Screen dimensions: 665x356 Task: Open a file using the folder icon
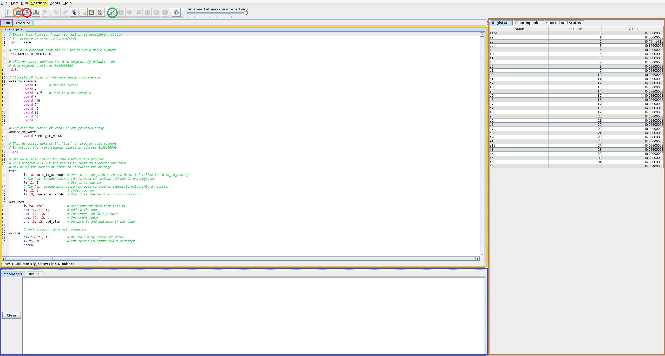[x=18, y=12]
